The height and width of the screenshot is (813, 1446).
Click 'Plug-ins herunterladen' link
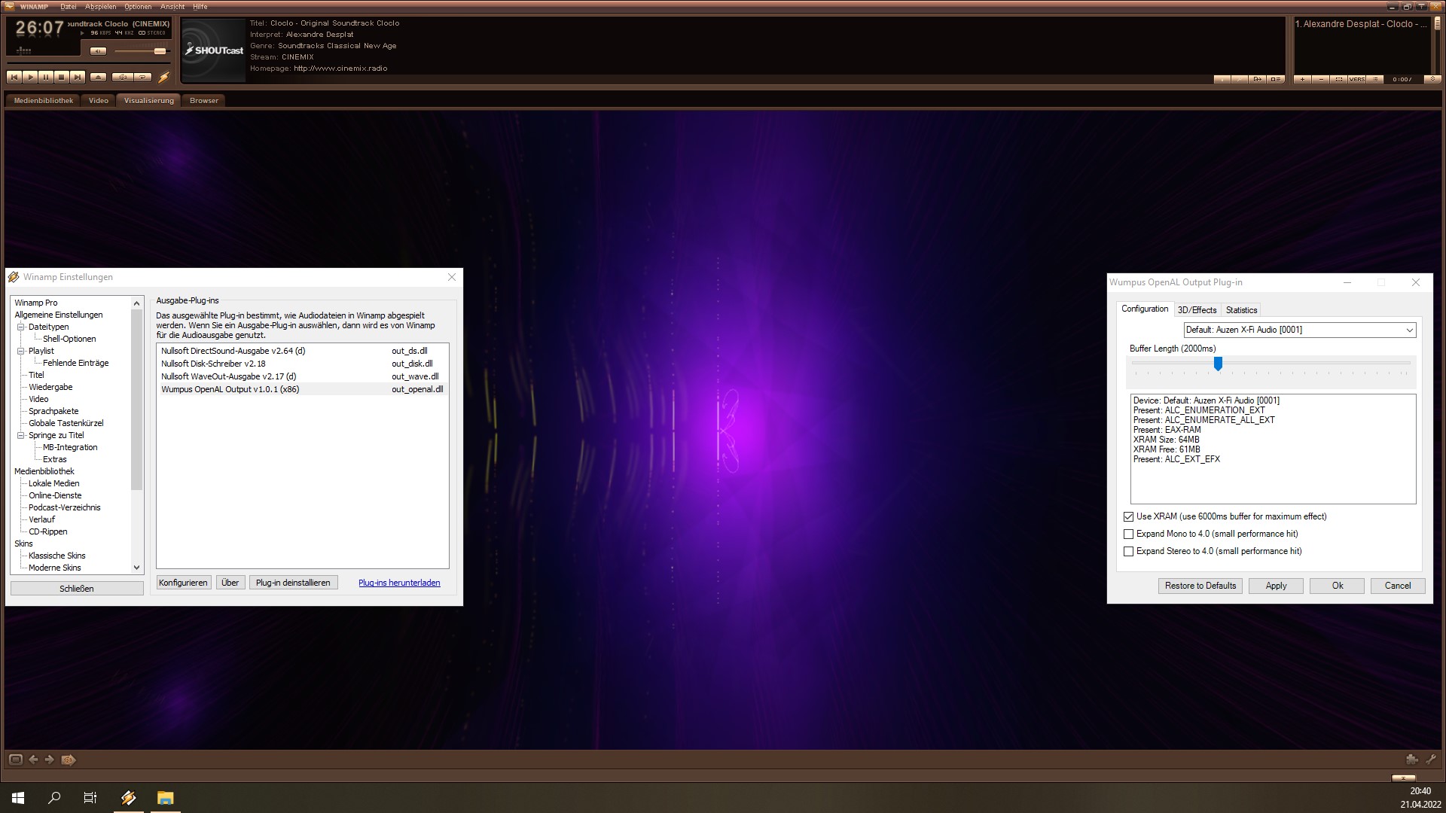[x=399, y=582]
